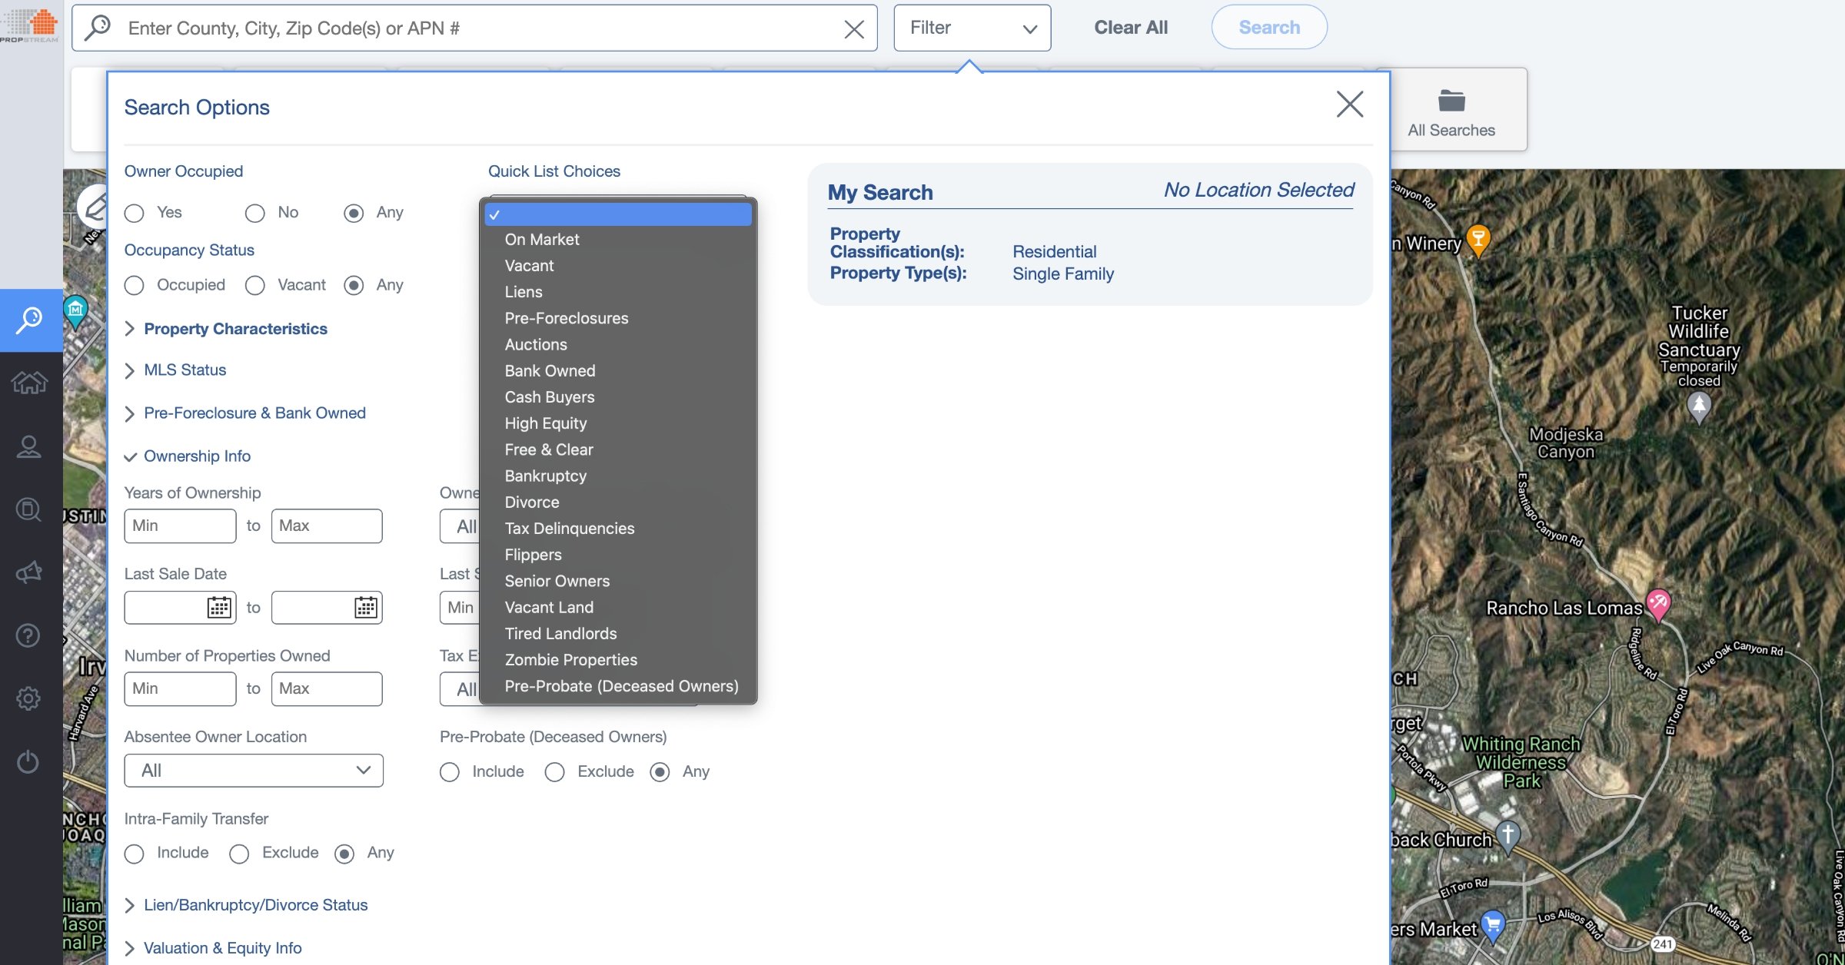The width and height of the screenshot is (1845, 965).
Task: Select Tired Landlords from Quick List Choices
Action: click(560, 633)
